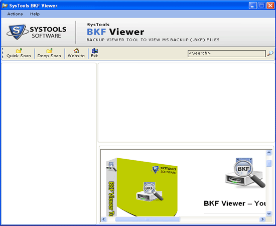This screenshot has height=226, width=276.
Task: Click the SysTools Software shield logo
Action: [17, 32]
